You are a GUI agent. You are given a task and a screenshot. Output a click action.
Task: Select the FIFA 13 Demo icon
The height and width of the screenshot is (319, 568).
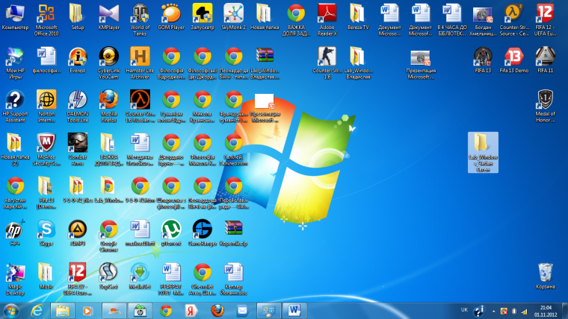click(514, 57)
